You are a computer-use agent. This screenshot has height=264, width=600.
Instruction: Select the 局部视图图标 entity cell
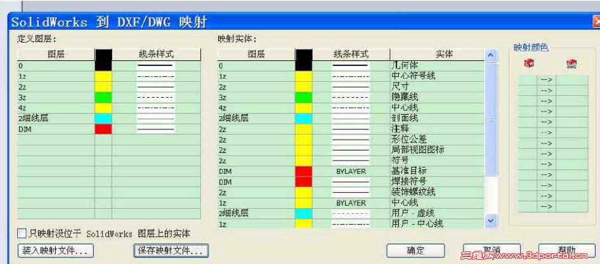tap(437, 150)
